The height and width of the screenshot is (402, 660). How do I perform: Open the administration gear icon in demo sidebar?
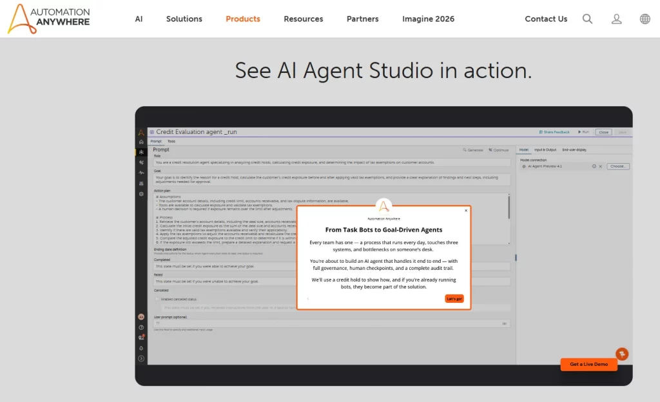141,194
